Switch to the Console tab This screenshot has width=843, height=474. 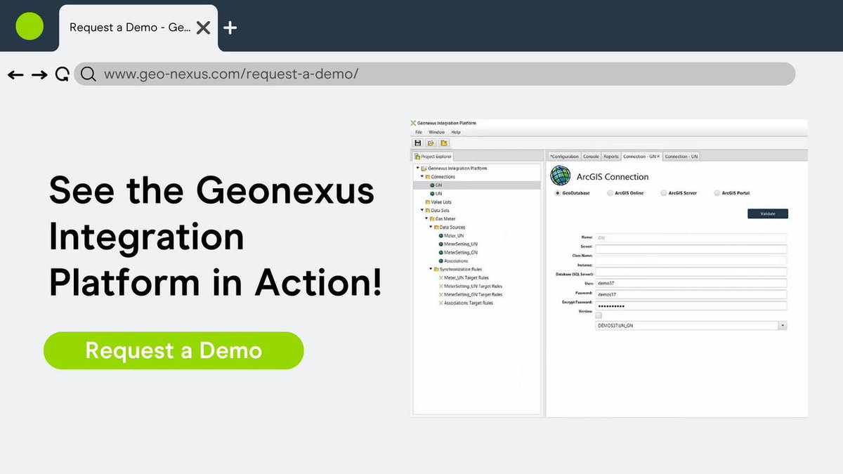[x=591, y=157]
